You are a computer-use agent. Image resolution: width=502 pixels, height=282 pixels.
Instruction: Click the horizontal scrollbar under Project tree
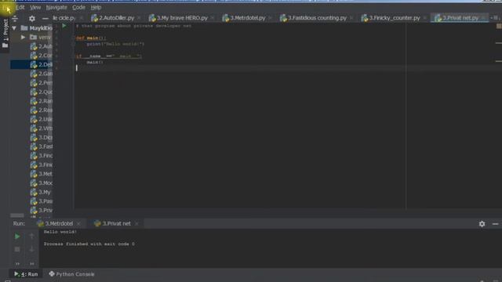coord(17,215)
